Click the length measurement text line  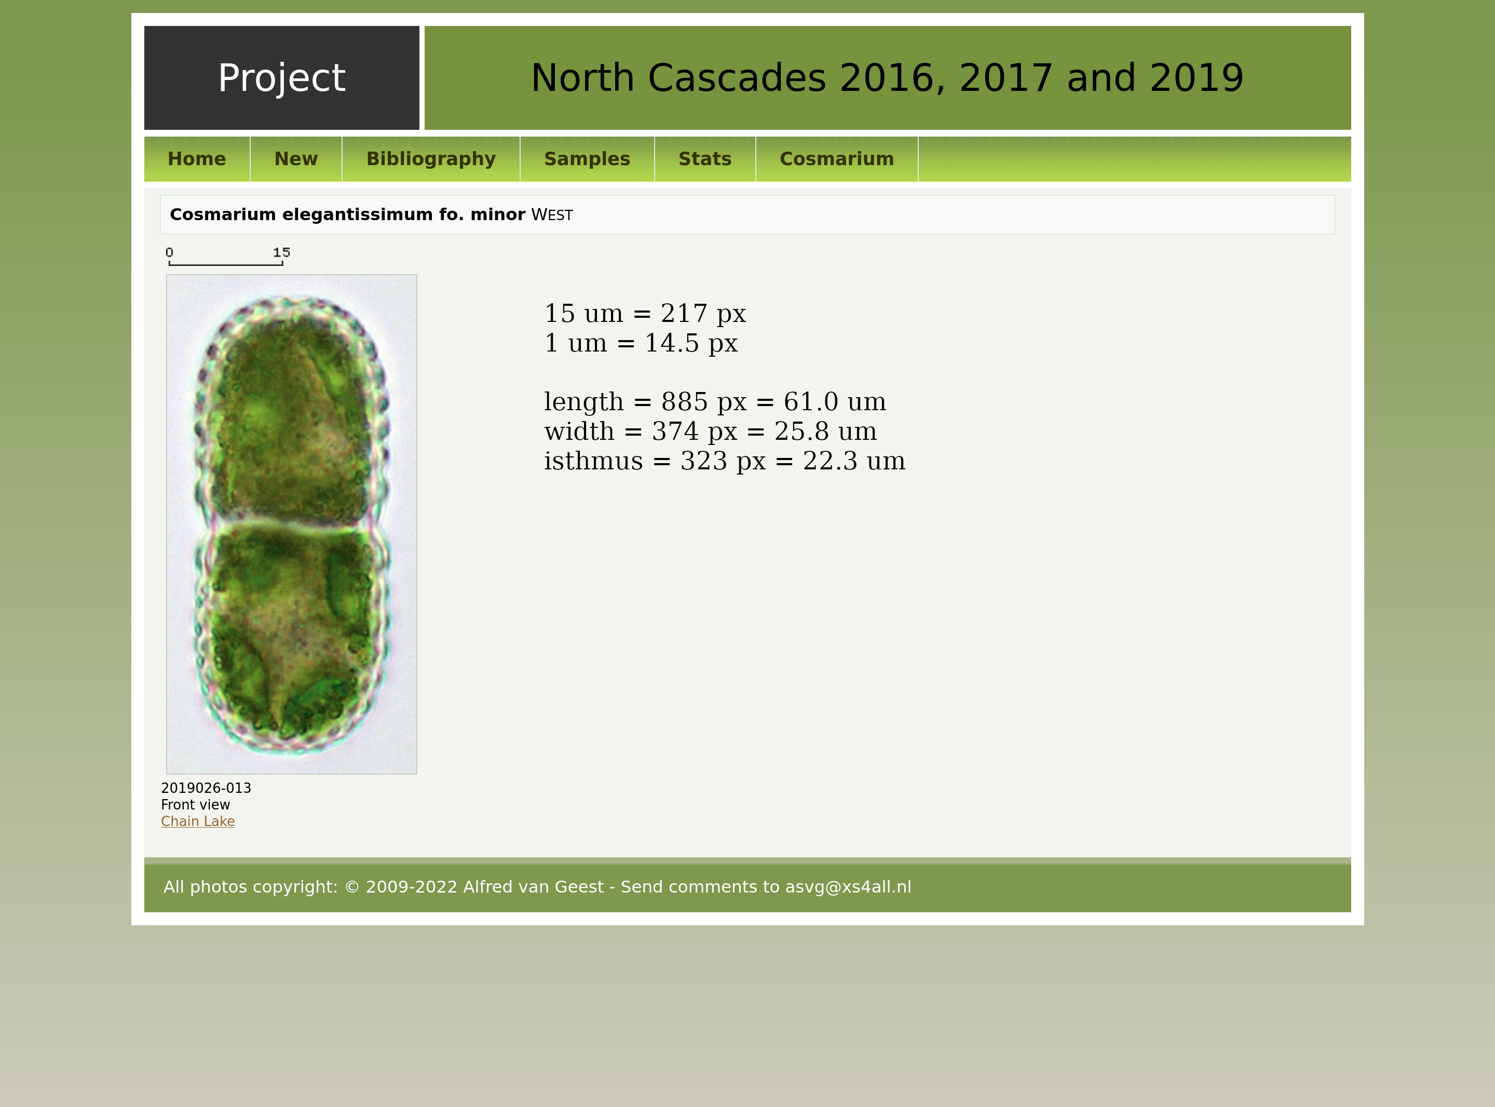(715, 402)
